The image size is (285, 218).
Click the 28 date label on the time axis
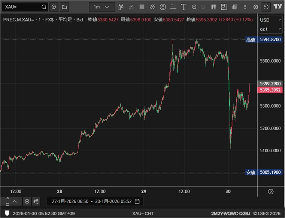click(x=60, y=191)
